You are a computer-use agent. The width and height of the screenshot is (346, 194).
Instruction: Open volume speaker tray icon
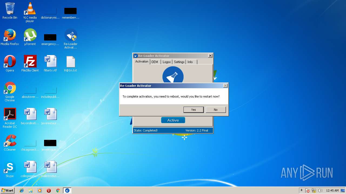[320, 190]
